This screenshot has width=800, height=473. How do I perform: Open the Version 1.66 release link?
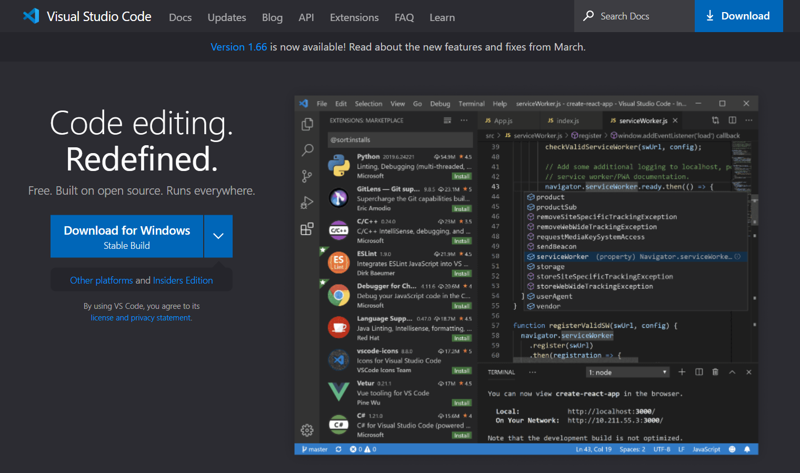click(239, 47)
